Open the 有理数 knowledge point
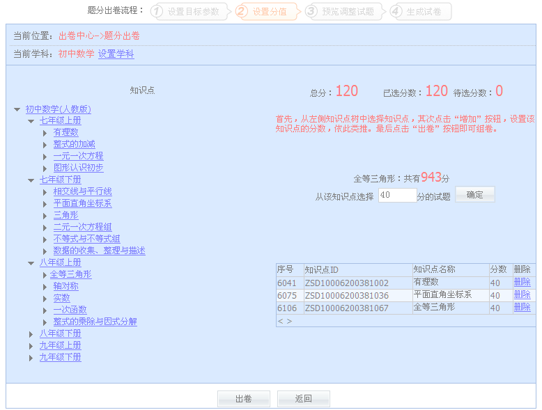The height and width of the screenshot is (410, 542). 65,132
